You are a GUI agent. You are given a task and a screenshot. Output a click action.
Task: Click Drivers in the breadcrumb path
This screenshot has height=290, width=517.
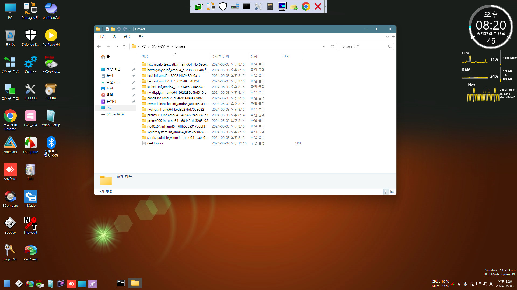tap(180, 46)
